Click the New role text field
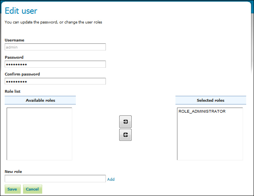Viewport: 254px width, 196px height. [55, 179]
